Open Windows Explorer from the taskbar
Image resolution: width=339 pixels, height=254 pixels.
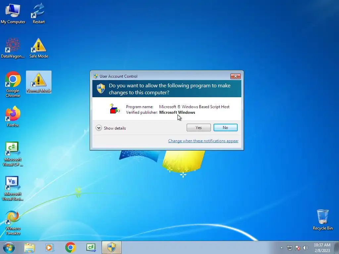click(29, 248)
